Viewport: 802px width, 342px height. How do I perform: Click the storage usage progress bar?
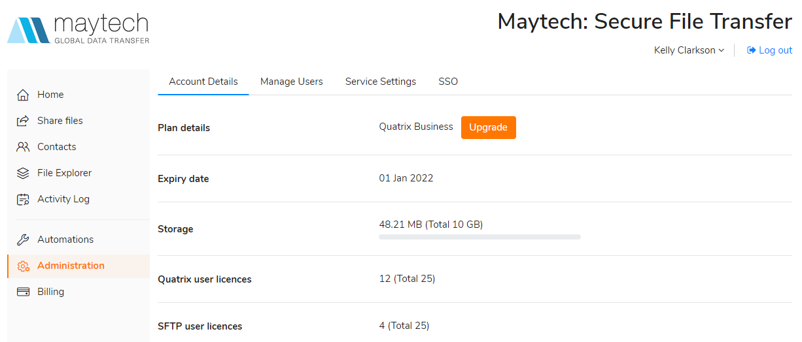tap(479, 237)
